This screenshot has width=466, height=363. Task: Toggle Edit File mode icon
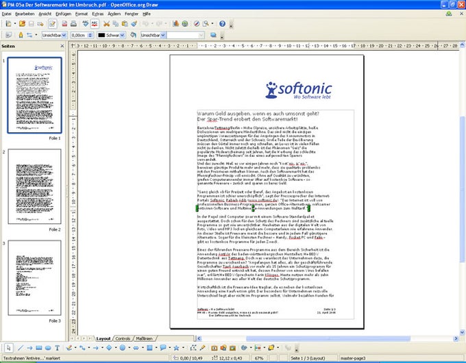click(52, 24)
